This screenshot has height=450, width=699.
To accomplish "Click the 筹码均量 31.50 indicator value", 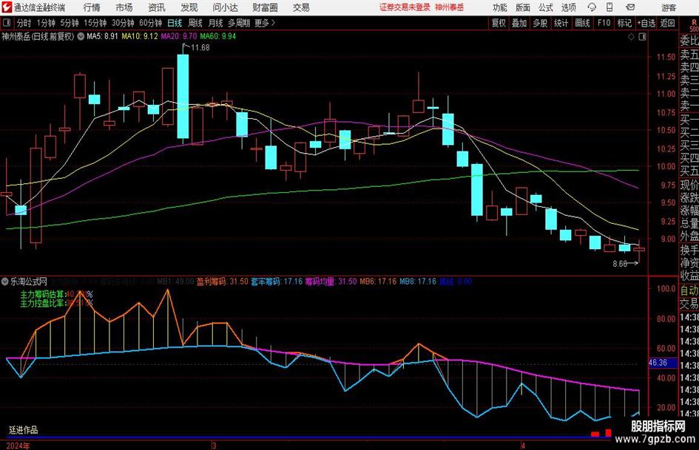I will (x=331, y=282).
